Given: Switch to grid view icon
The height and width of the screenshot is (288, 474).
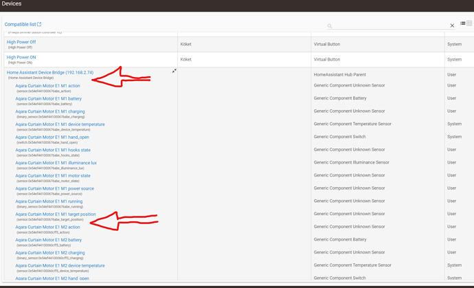Looking at the screenshot, I should pos(470,23).
